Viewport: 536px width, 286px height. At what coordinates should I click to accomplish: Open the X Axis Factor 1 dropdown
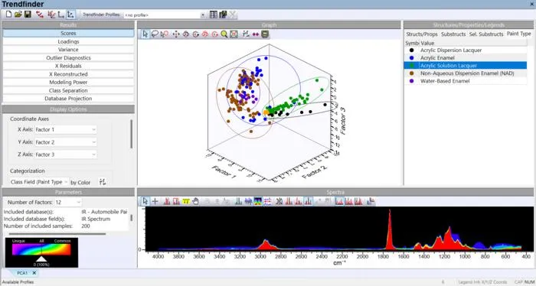tap(65, 130)
